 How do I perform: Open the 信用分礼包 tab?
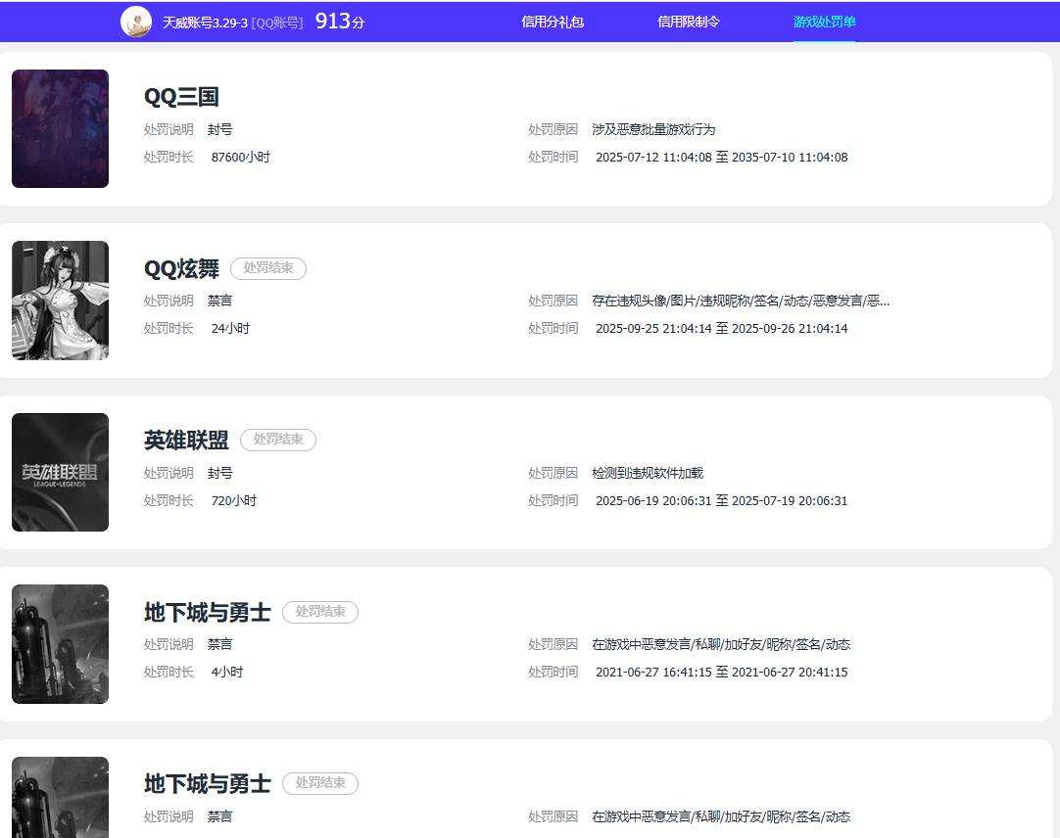coord(553,22)
